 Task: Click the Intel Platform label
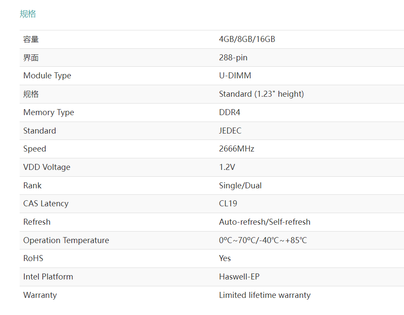coord(48,277)
